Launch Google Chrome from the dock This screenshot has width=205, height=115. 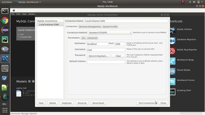pos(5,20)
